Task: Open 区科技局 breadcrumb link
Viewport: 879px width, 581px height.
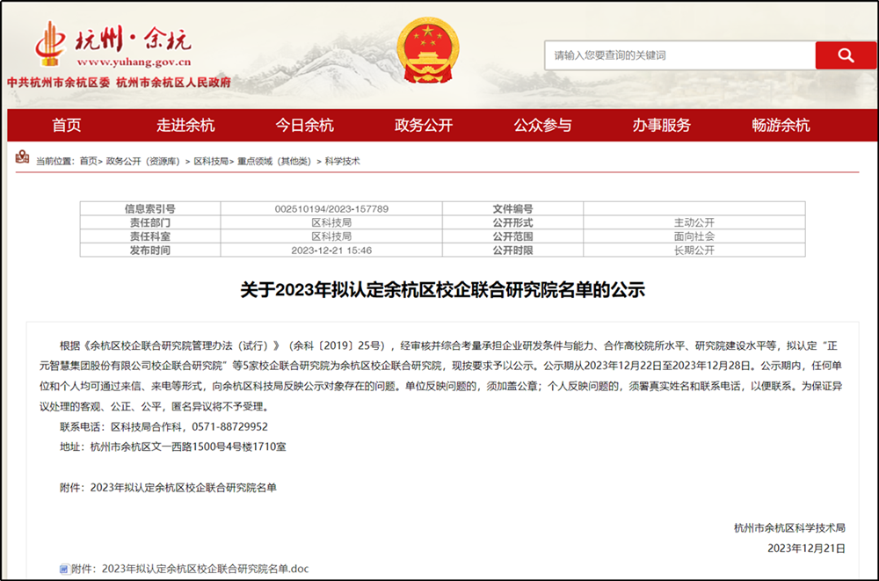Action: (x=210, y=162)
